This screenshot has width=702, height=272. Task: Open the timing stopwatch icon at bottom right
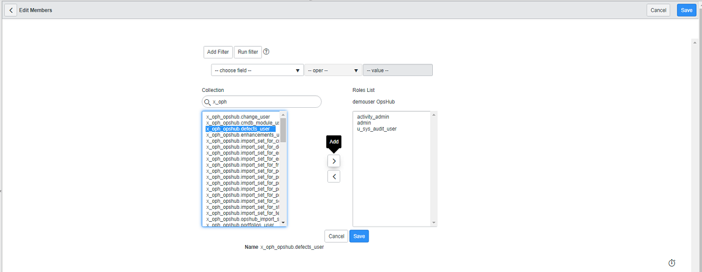tap(671, 263)
